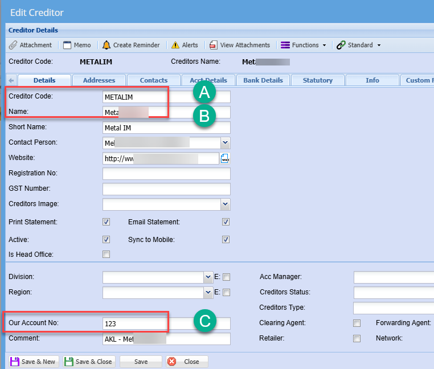Toggle the Sync to Mobile checkbox
Viewport: 434px width, 369px height.
(x=226, y=240)
